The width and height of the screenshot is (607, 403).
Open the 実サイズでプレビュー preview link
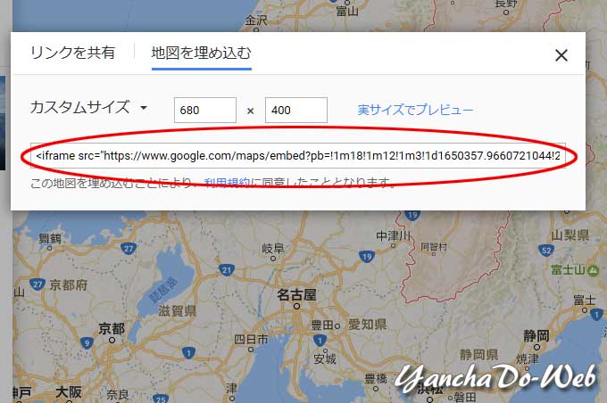click(415, 110)
